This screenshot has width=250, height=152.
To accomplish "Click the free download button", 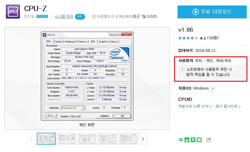I will coord(212,12).
